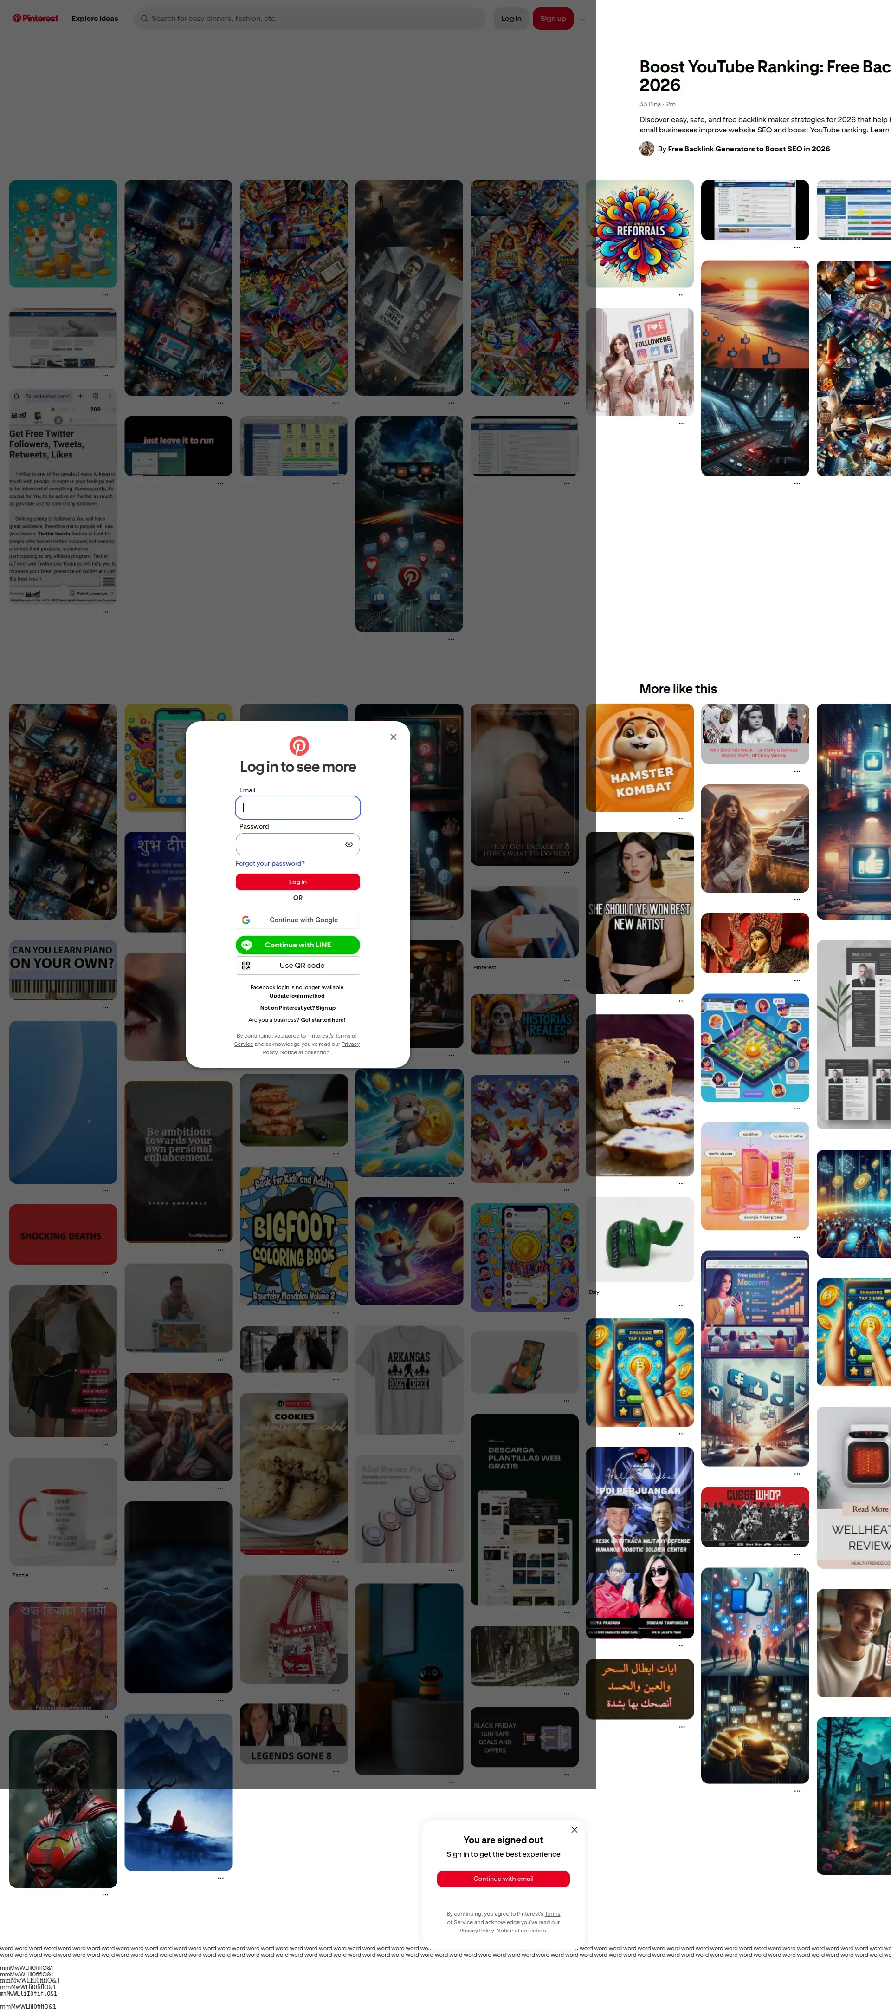Toggle password visibility eye icon
Viewport: 891px width, 2010px height.
[x=349, y=844]
